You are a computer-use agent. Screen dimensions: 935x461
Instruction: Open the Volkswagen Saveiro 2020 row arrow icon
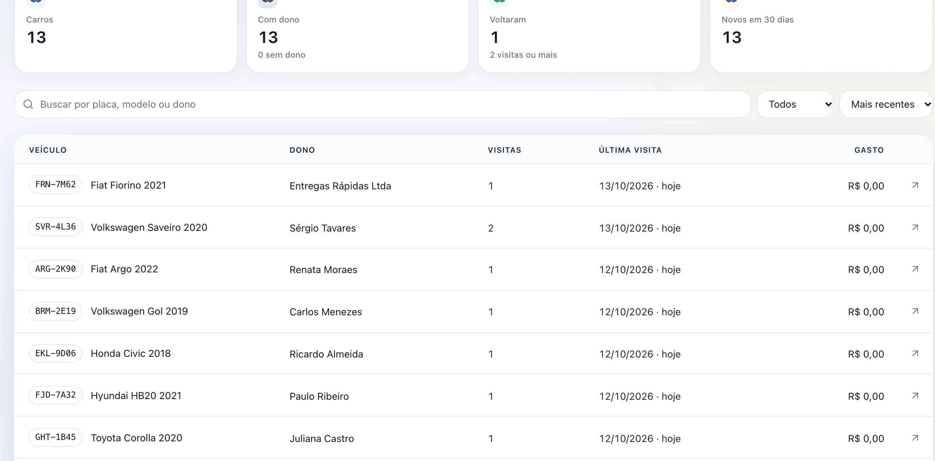click(915, 227)
